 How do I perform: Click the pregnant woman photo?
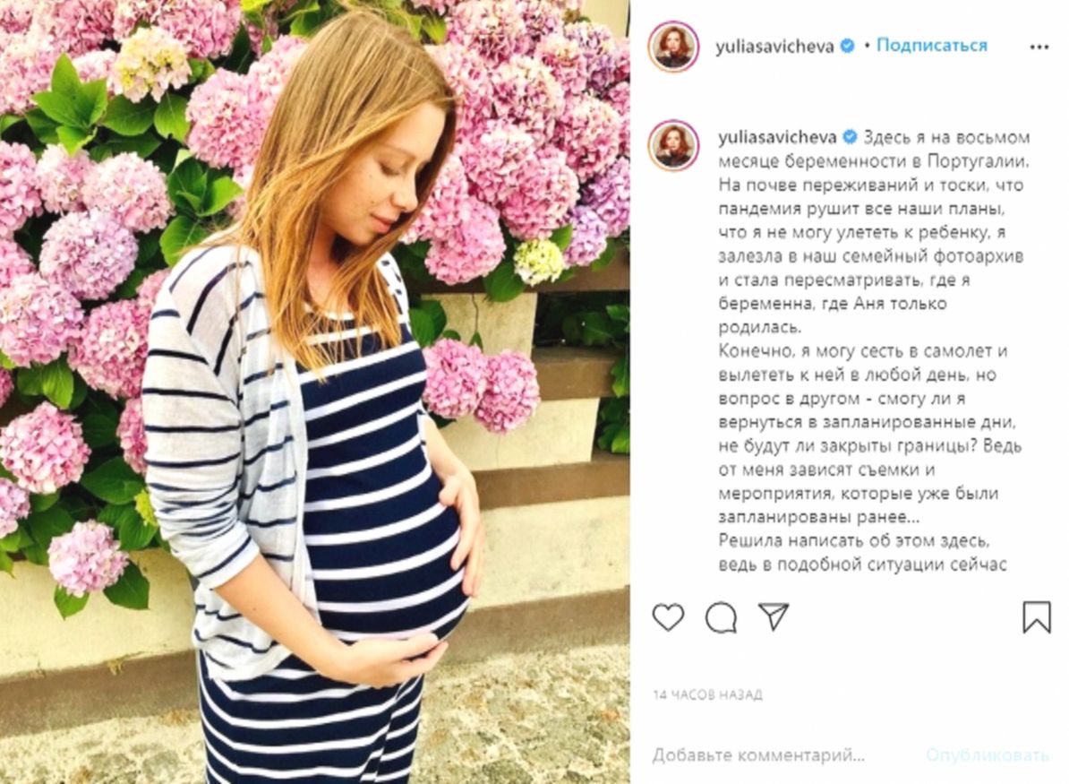pos(314,392)
